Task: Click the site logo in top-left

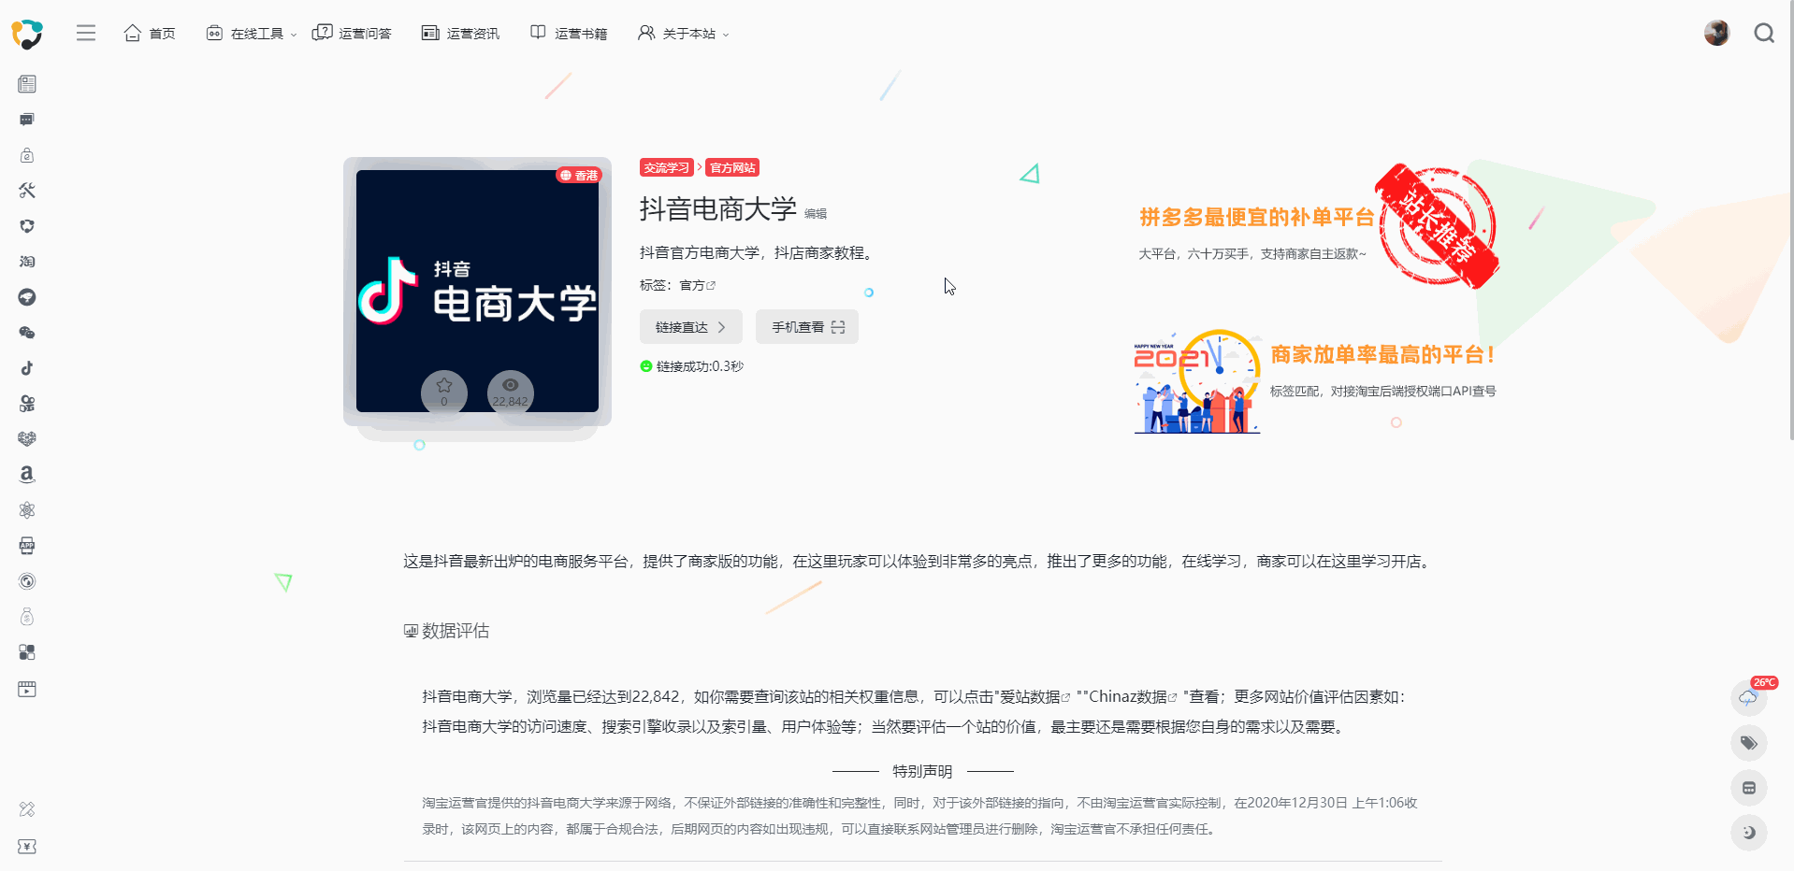Action: click(27, 34)
